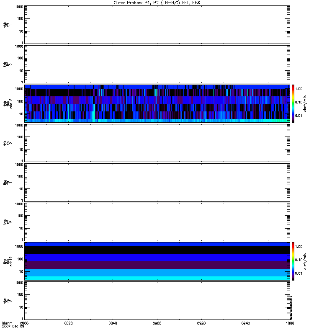The image size is (314, 335).
Task: Click the 0840 time axis tick label
Action: coord(113,323)
